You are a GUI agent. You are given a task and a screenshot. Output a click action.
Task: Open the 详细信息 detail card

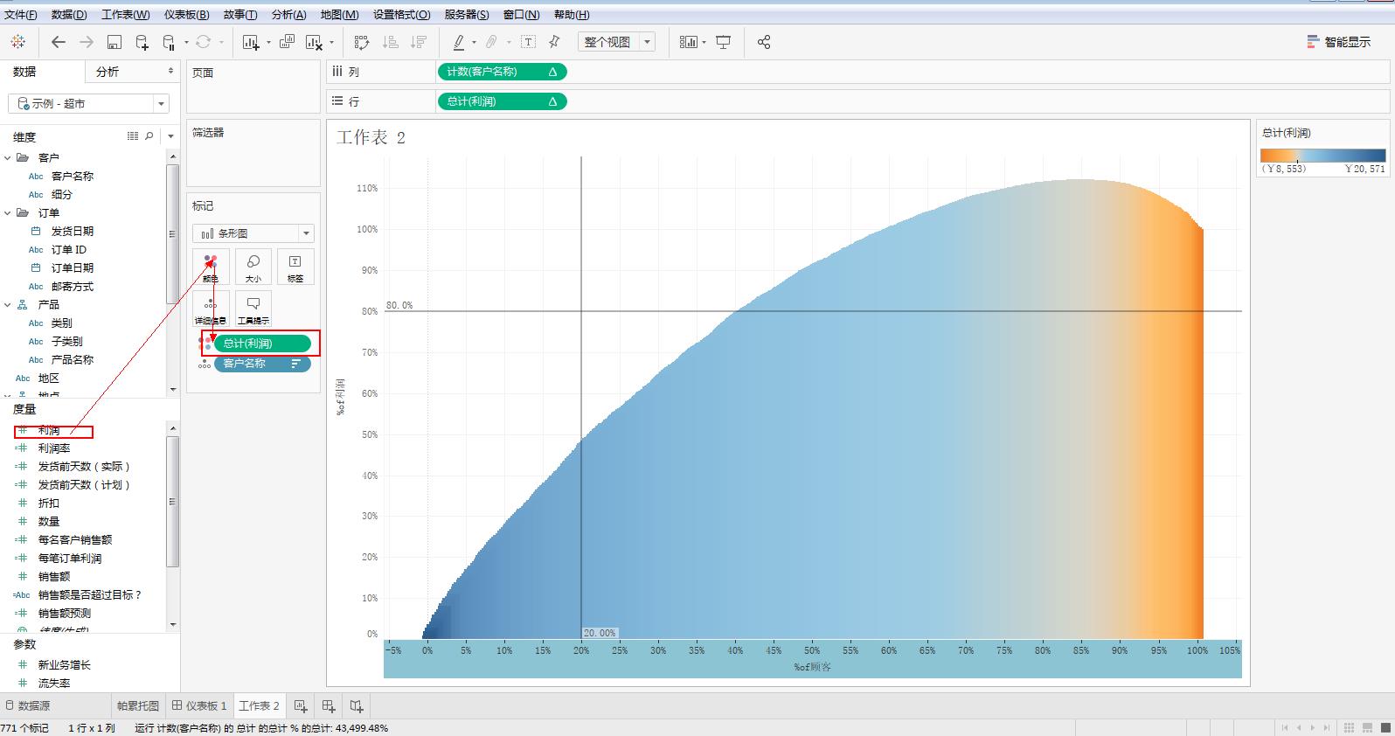point(211,309)
